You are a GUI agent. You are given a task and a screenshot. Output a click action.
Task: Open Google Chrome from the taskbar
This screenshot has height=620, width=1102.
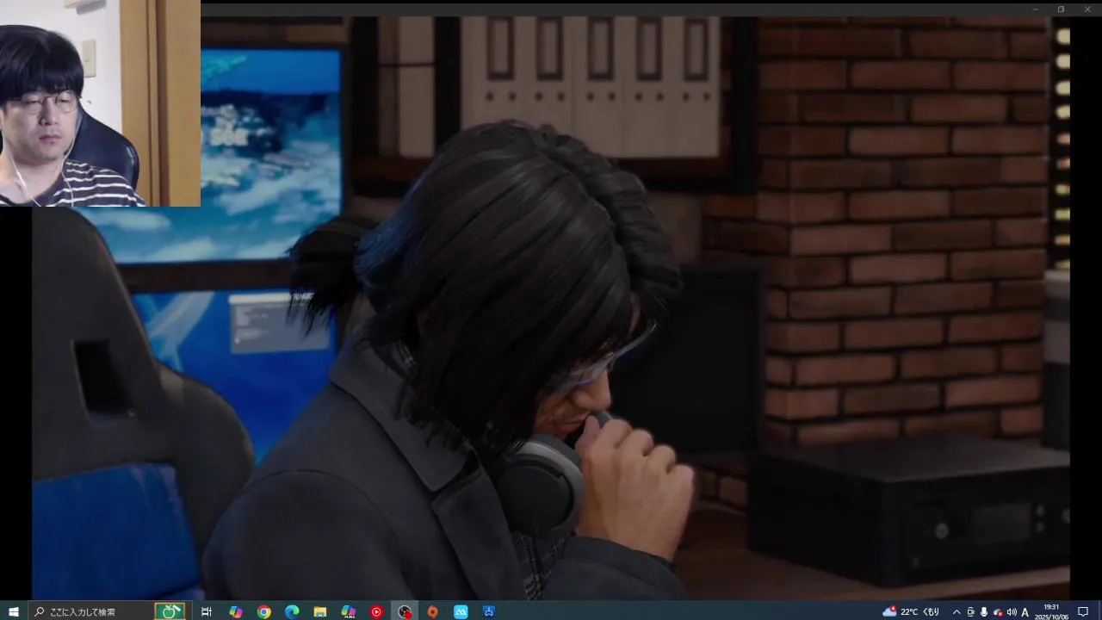(263, 611)
